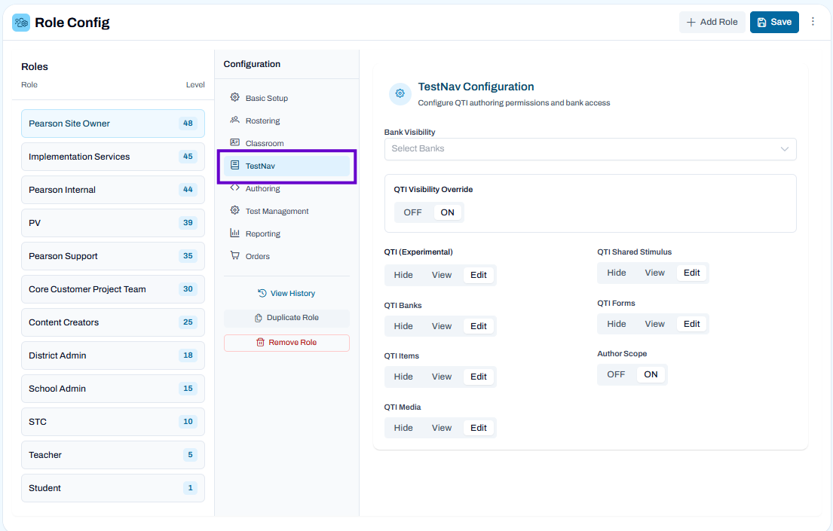This screenshot has height=531, width=833.
Task: Set QTI (Experimental) to View
Action: (442, 275)
